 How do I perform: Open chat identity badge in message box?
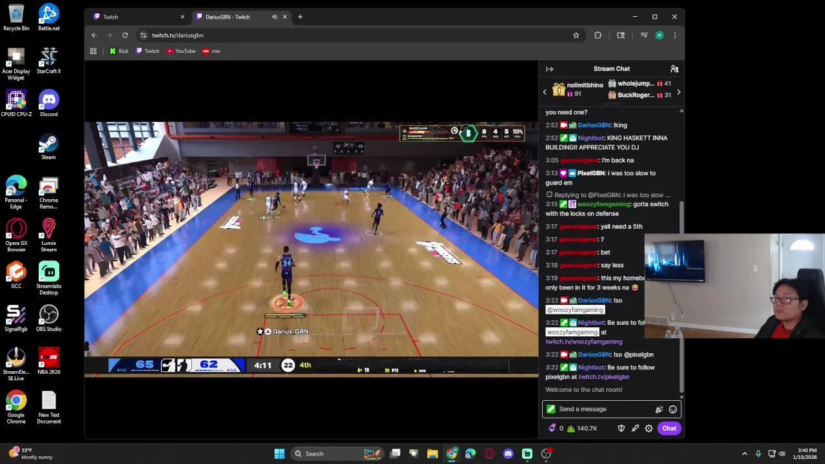[550, 409]
